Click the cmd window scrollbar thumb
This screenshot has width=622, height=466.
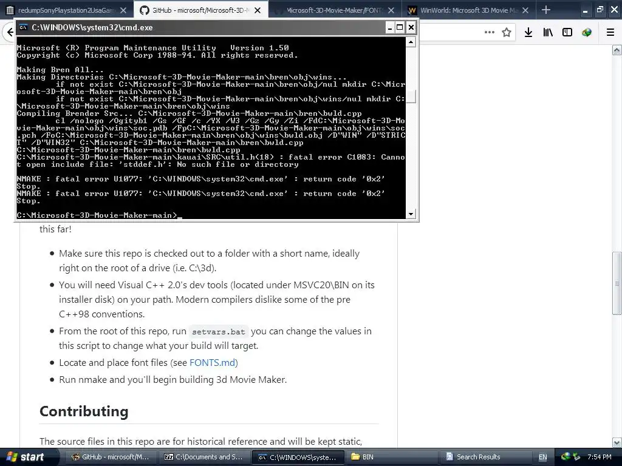[x=411, y=96]
